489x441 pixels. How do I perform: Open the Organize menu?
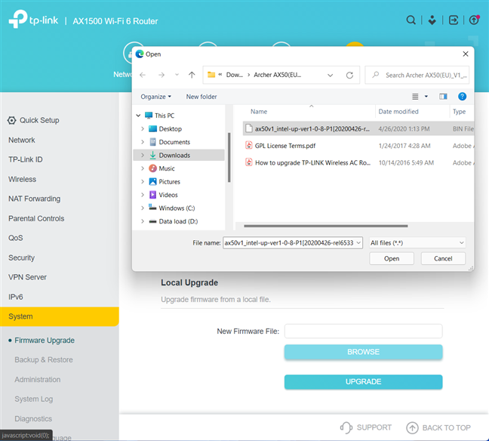click(155, 97)
